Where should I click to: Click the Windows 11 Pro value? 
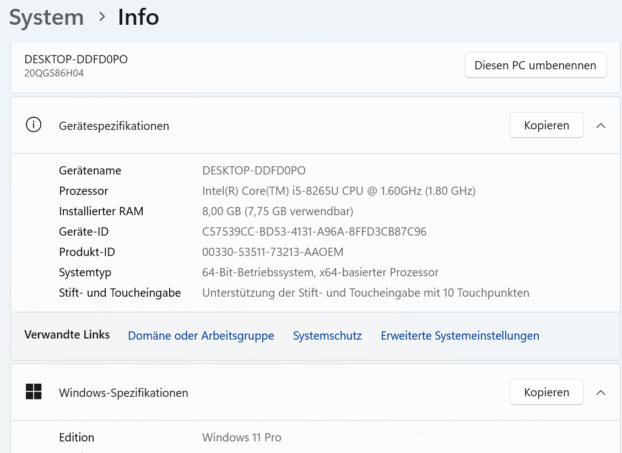pos(241,438)
